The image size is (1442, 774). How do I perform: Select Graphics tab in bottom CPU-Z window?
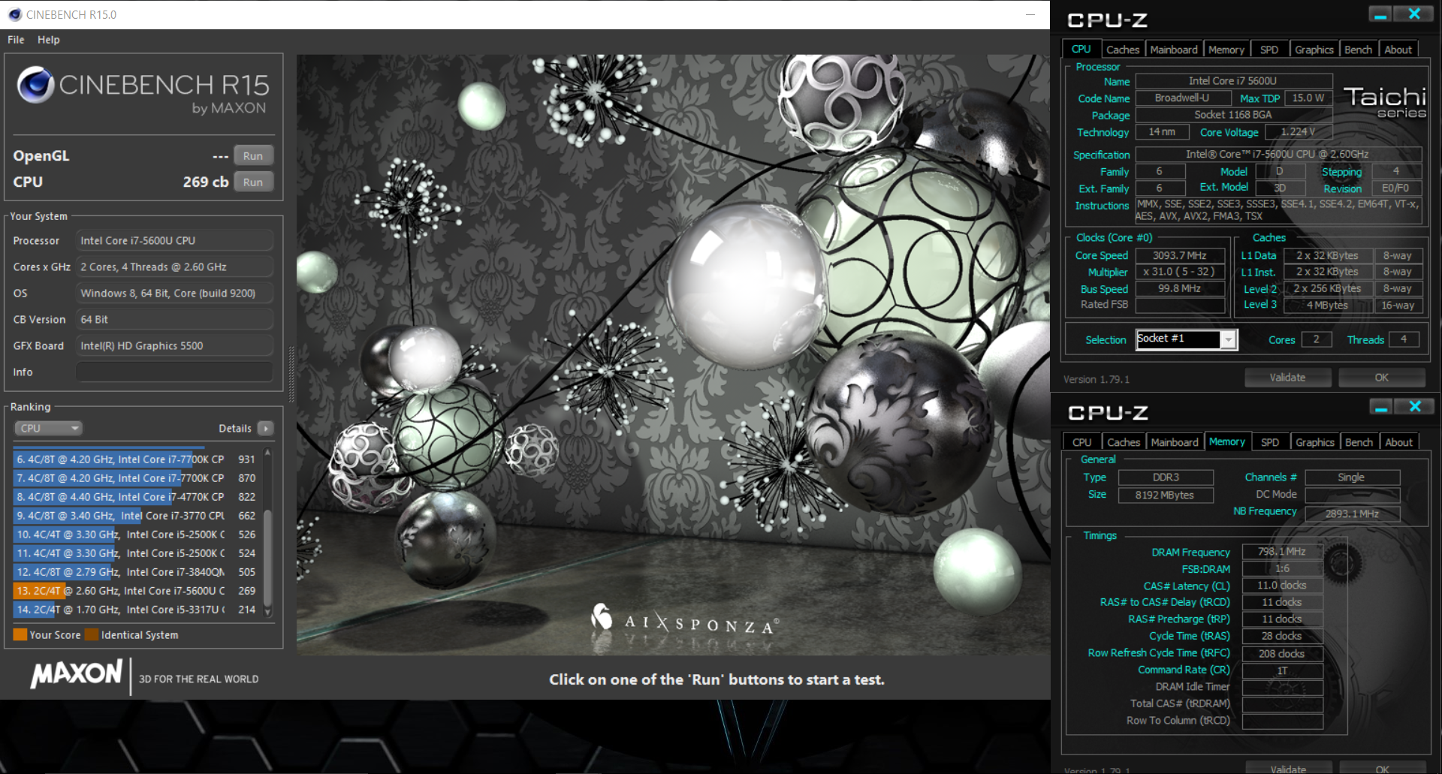click(x=1315, y=442)
